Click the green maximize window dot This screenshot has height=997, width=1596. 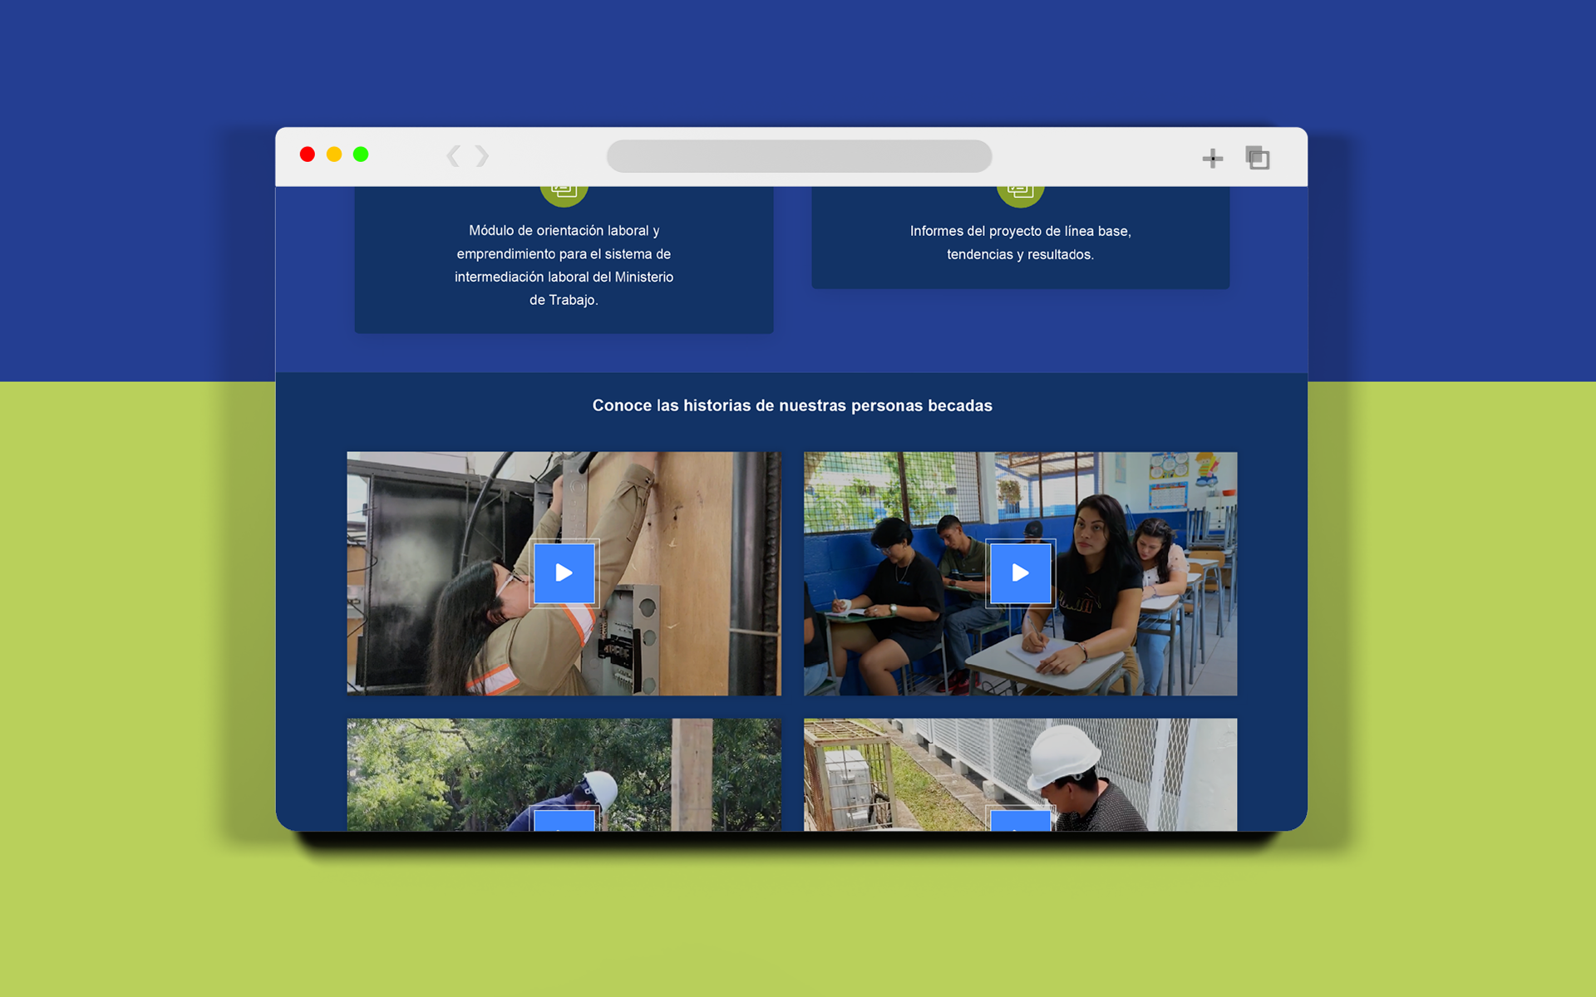click(361, 155)
